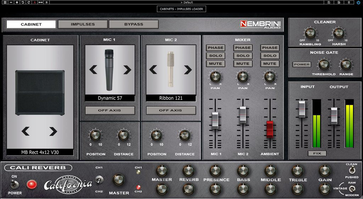This screenshot has height=199, width=363.
Task: Solo the MIC 1 mixer channel
Action: pyautogui.click(x=216, y=56)
